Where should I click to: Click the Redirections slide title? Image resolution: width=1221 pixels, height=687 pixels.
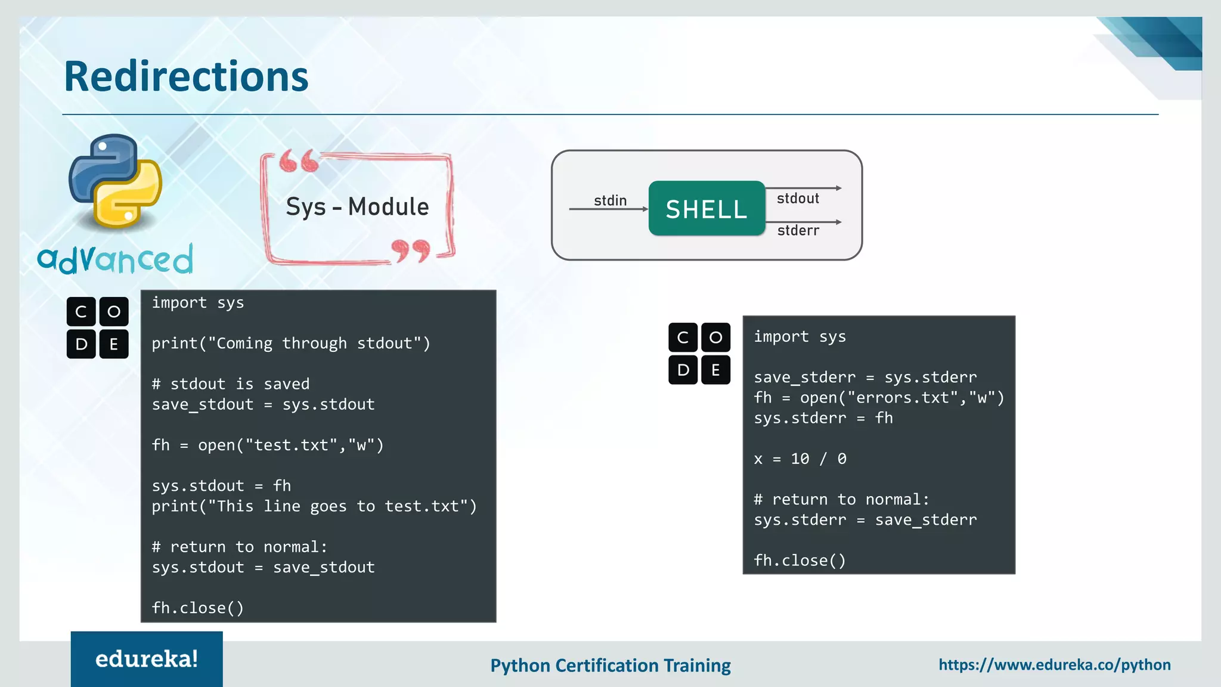click(186, 76)
